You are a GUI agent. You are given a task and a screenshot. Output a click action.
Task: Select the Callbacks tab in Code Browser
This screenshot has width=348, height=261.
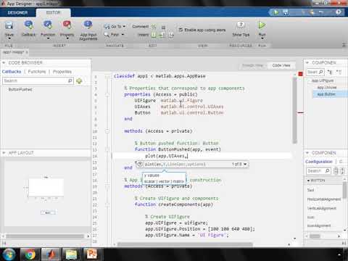[x=12, y=72]
